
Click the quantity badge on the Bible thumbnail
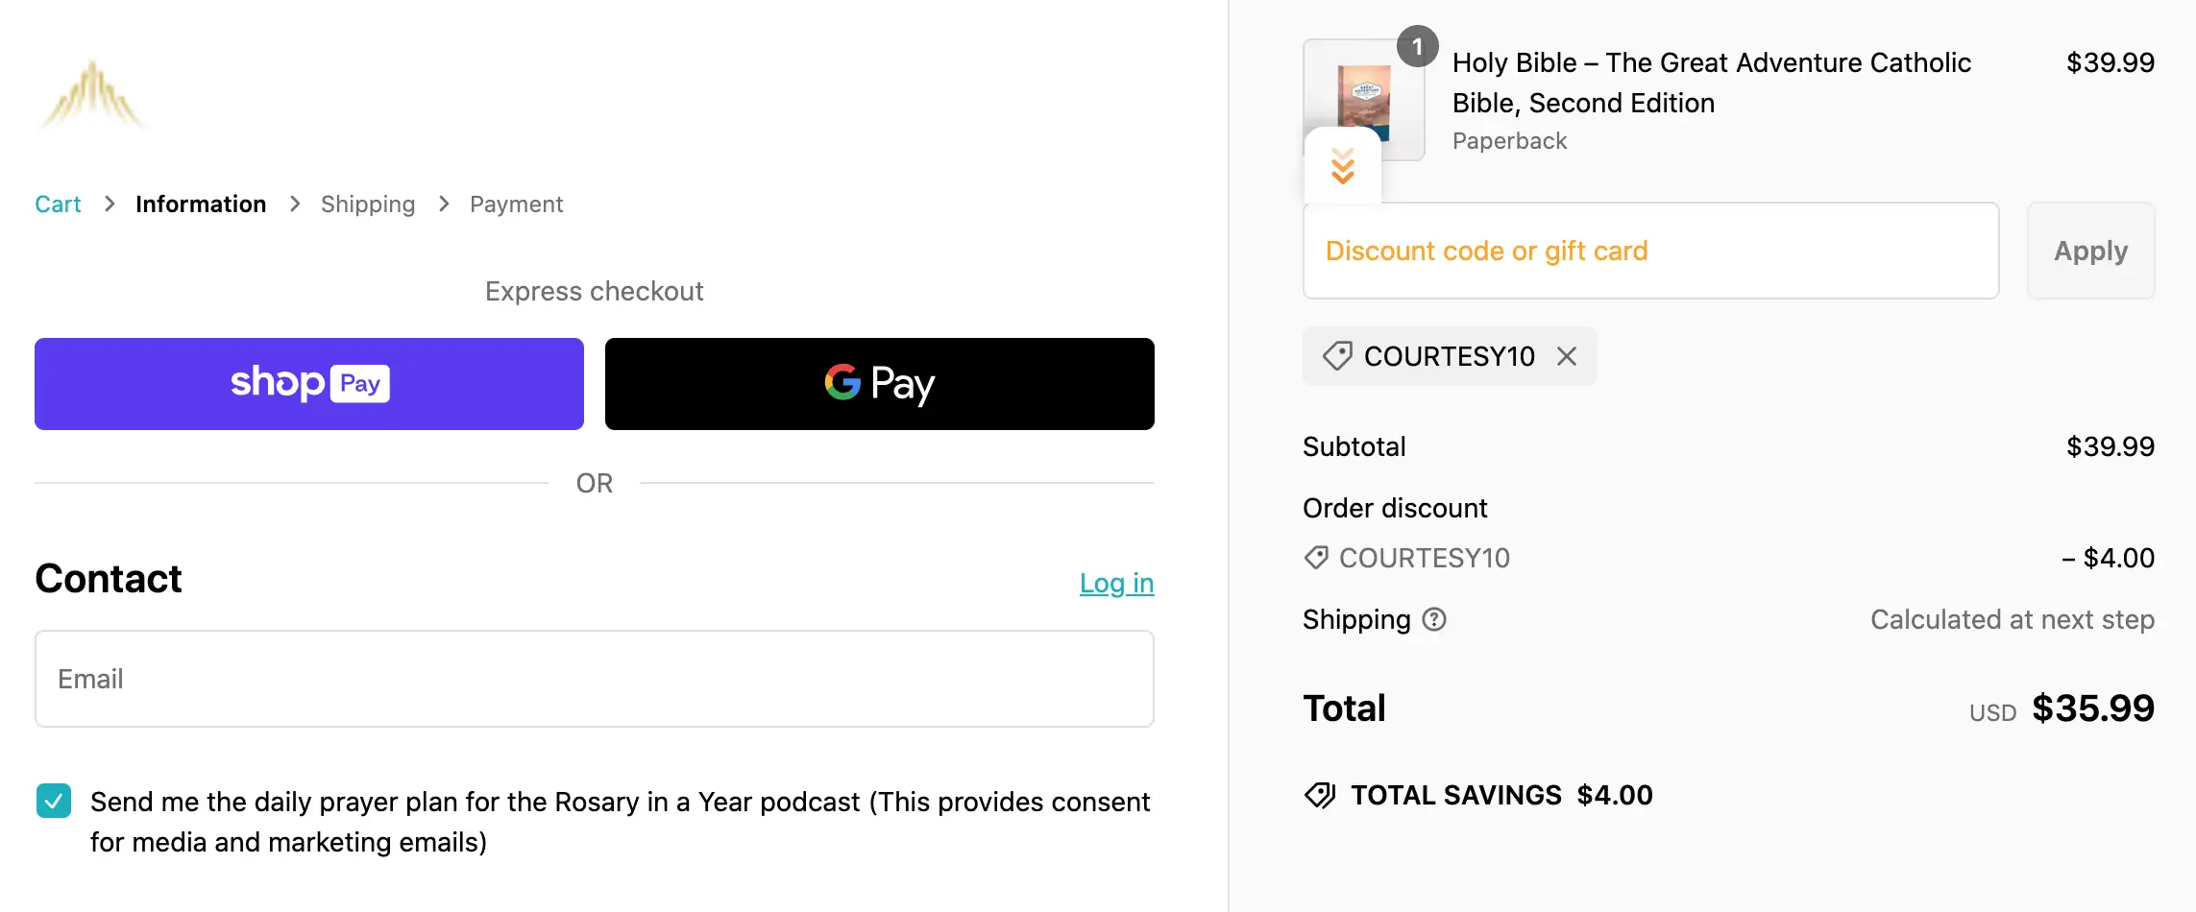[1419, 45]
